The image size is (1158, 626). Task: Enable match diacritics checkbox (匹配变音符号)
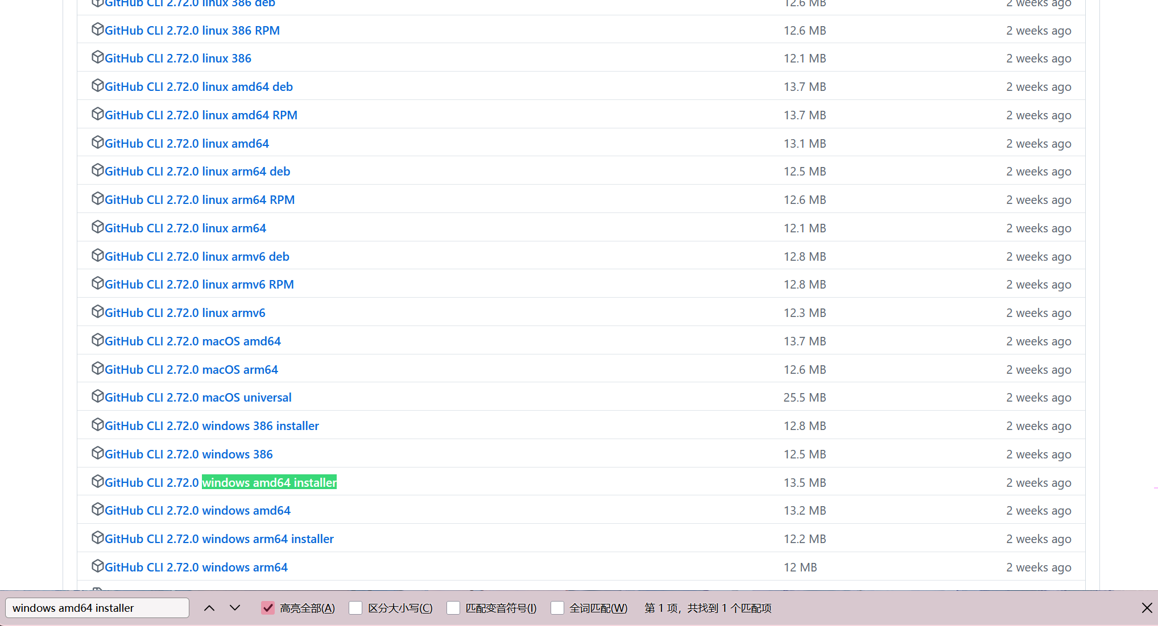[x=453, y=608]
